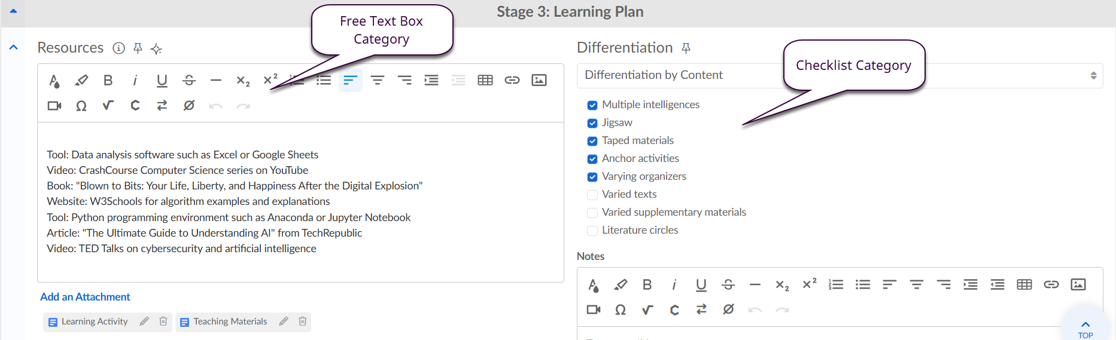Image resolution: width=1116 pixels, height=340 pixels.
Task: Click the insert image icon in Resources toolbar
Action: pyautogui.click(x=539, y=80)
